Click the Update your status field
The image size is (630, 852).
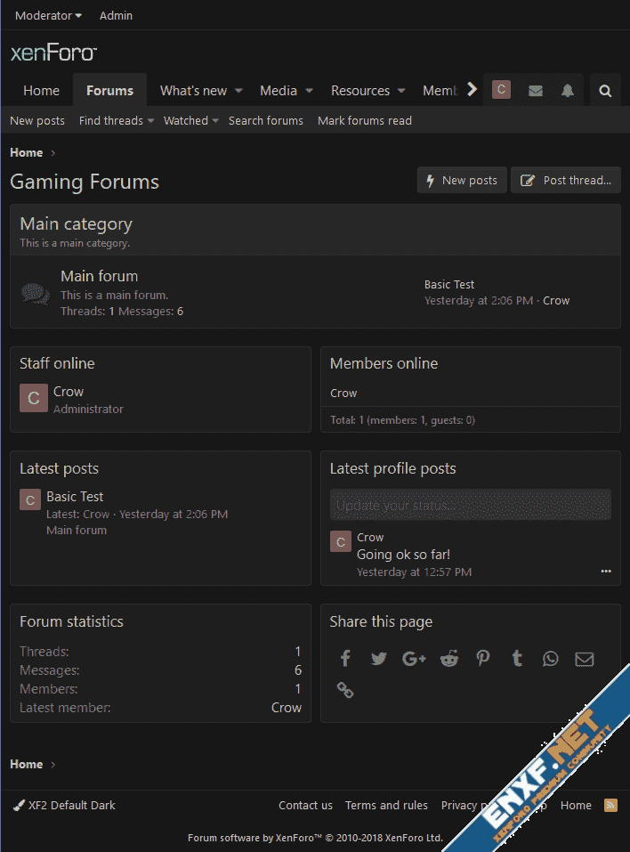pyautogui.click(x=470, y=505)
